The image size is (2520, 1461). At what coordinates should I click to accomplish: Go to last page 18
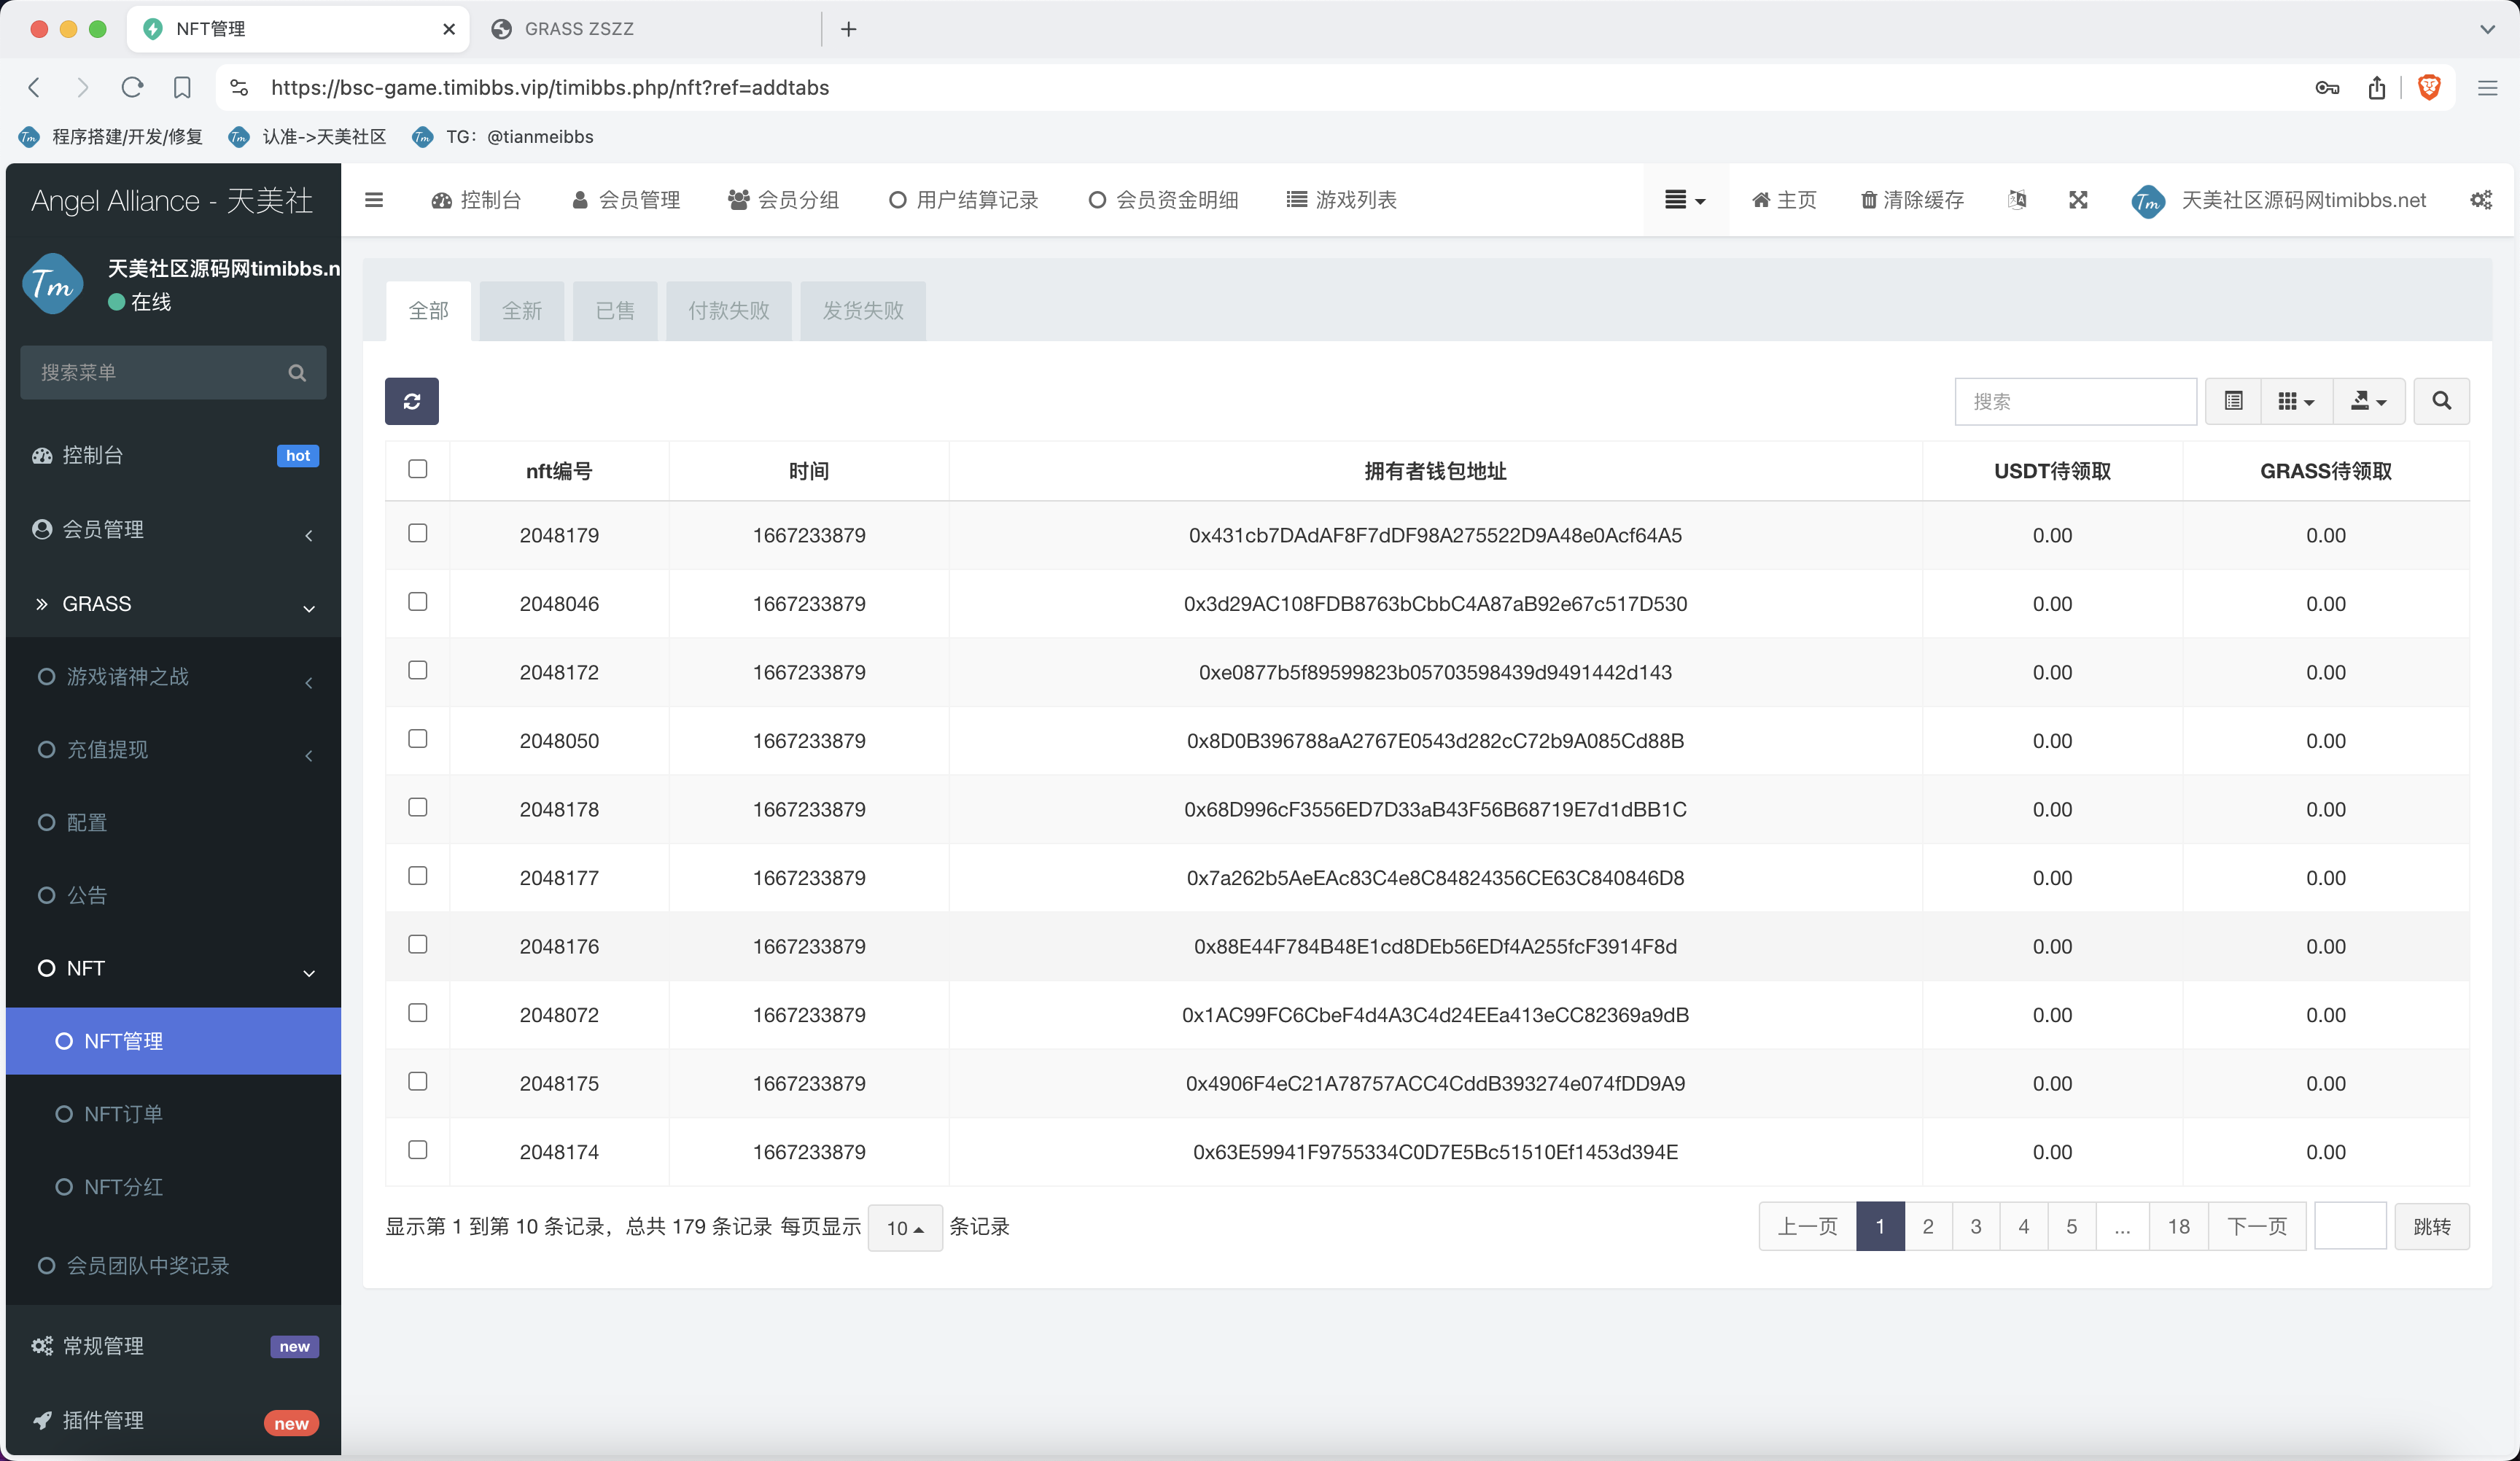pyautogui.click(x=2179, y=1227)
